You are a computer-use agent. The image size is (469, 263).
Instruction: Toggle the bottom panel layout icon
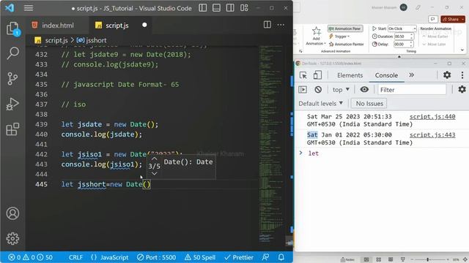(217, 8)
